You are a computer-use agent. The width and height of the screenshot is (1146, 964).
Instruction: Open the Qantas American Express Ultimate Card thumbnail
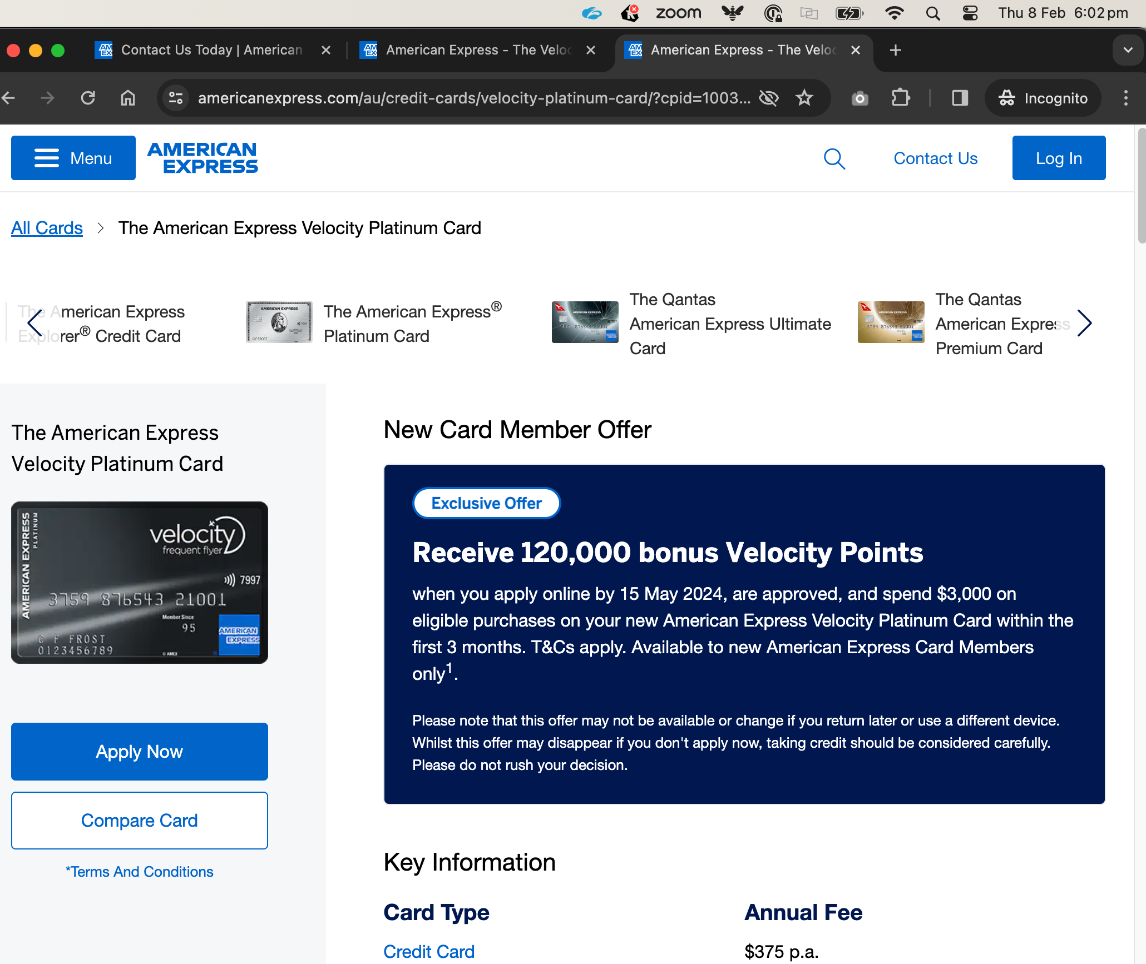click(x=585, y=322)
